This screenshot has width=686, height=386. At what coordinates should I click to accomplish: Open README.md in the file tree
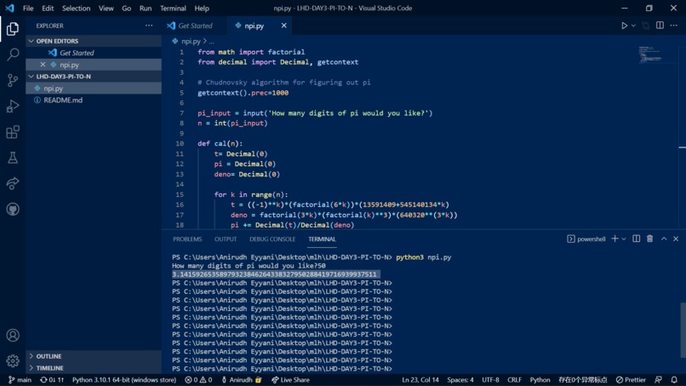coord(94,100)
